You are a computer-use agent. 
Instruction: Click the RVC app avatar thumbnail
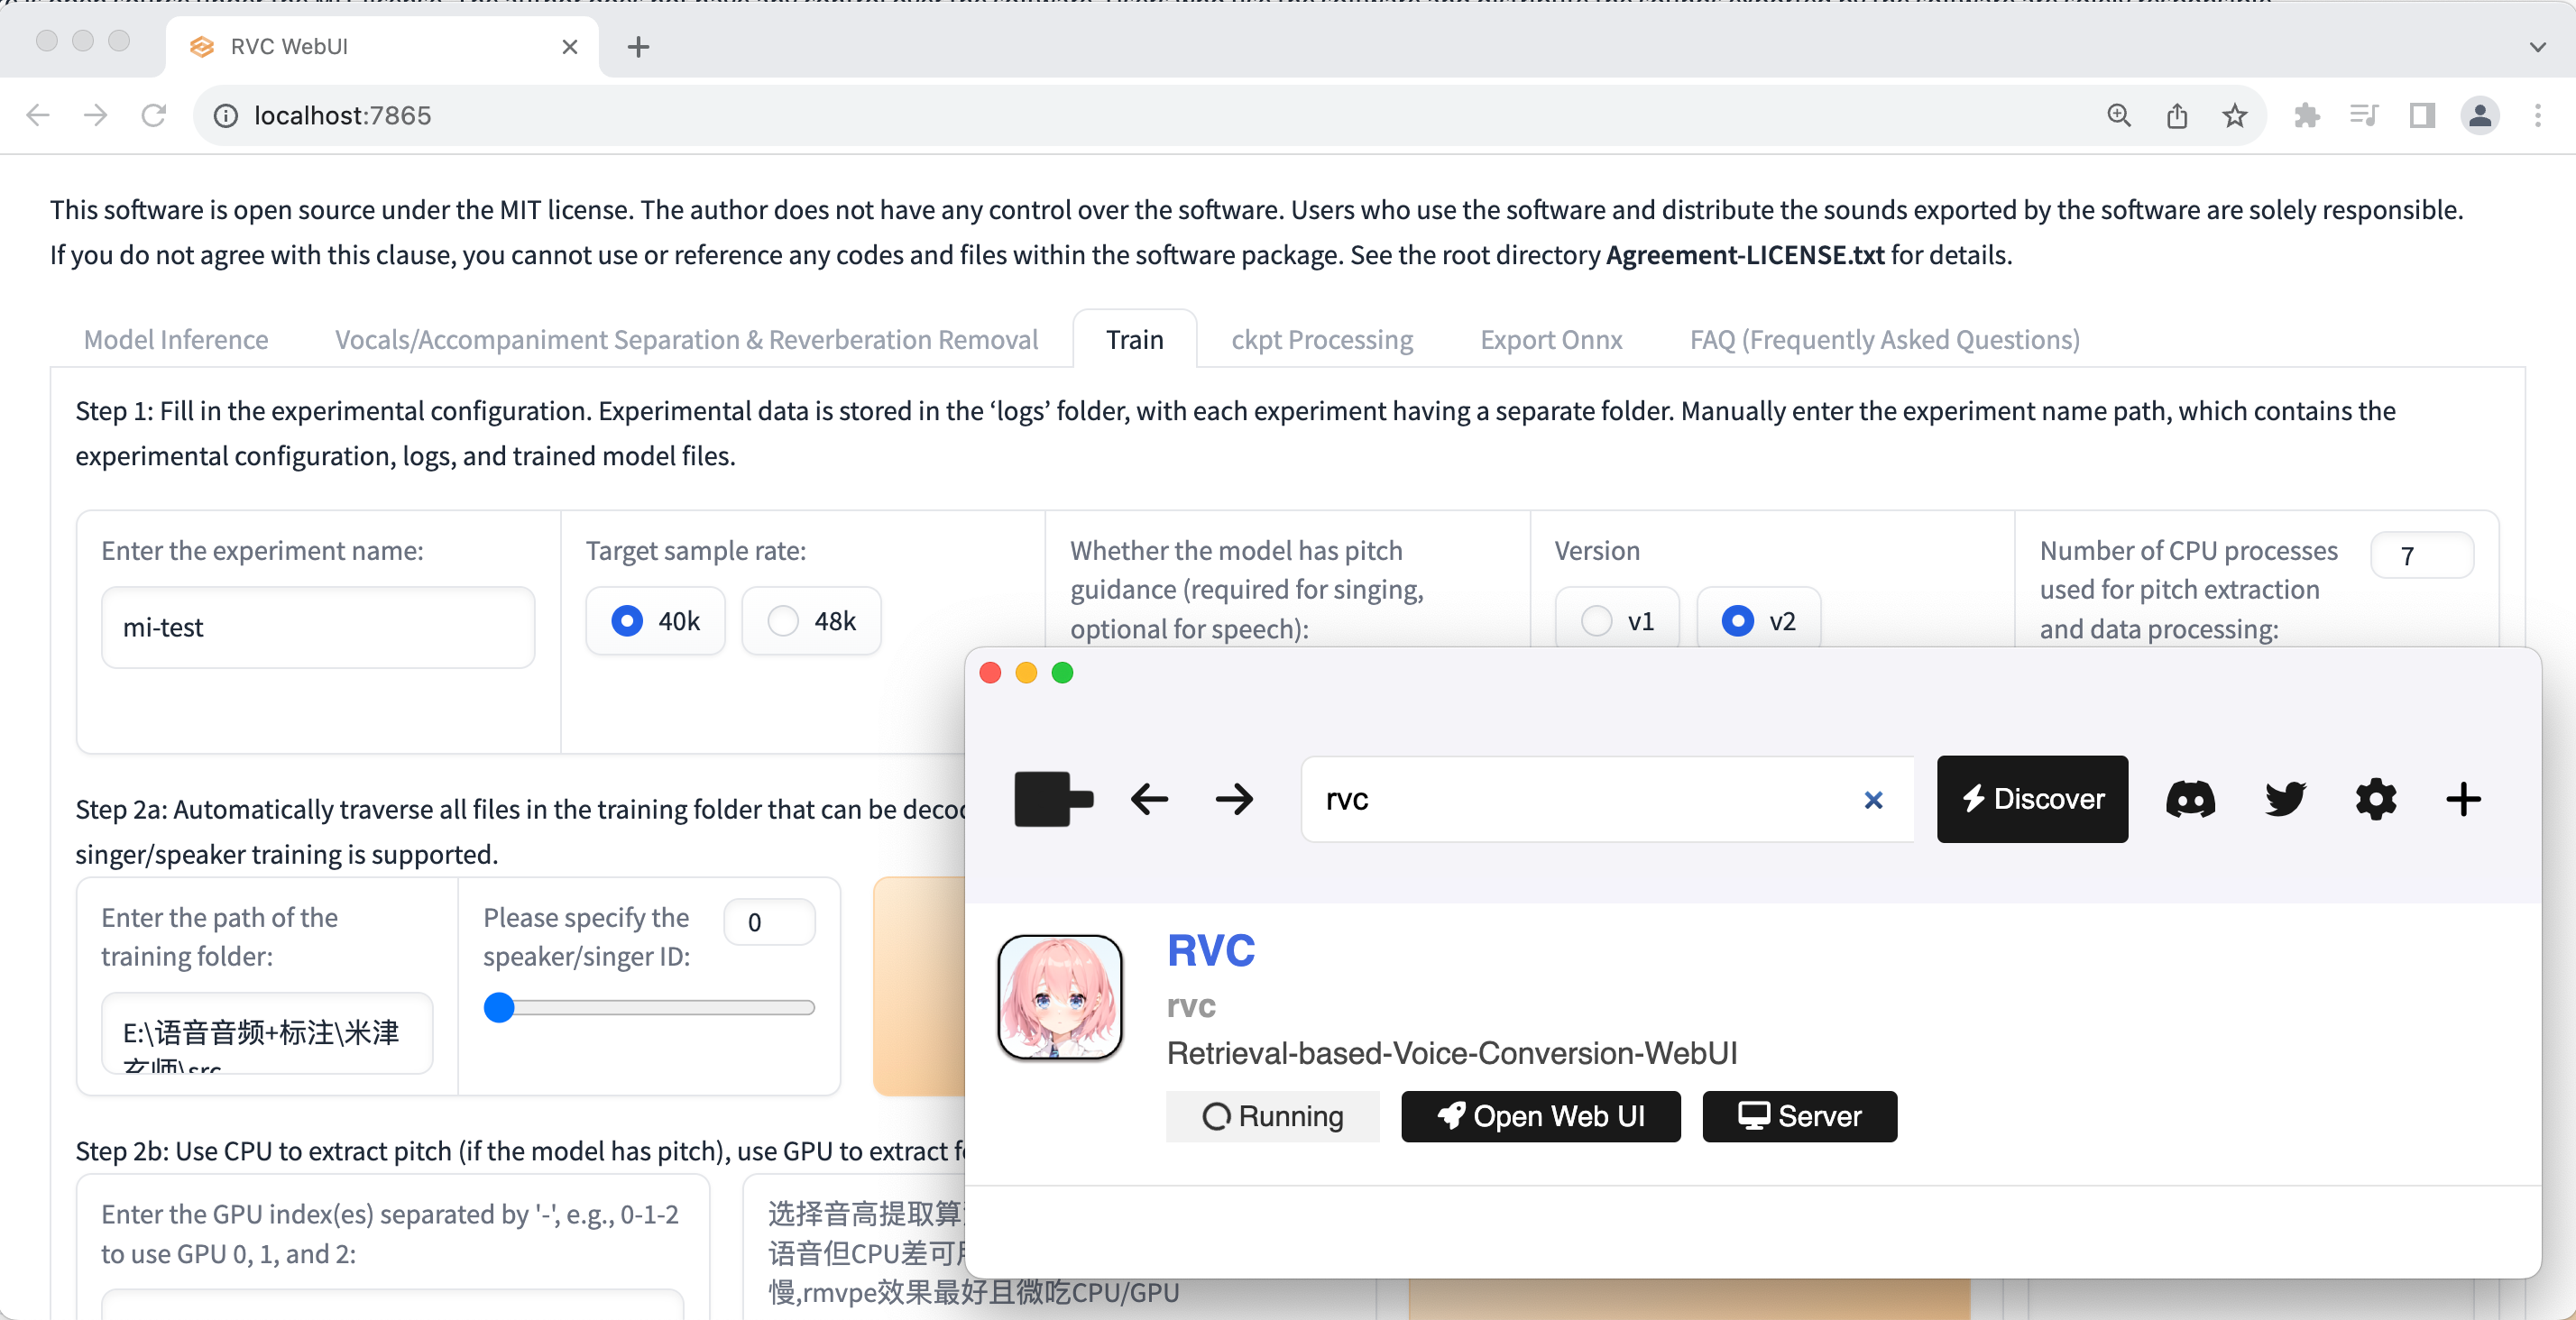click(1060, 997)
